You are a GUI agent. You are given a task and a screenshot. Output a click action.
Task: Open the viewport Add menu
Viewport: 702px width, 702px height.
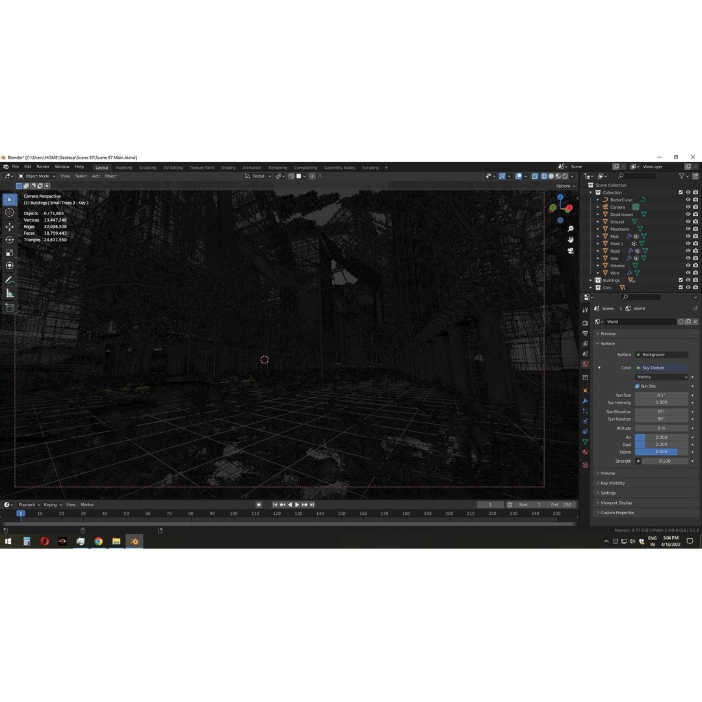tap(96, 176)
